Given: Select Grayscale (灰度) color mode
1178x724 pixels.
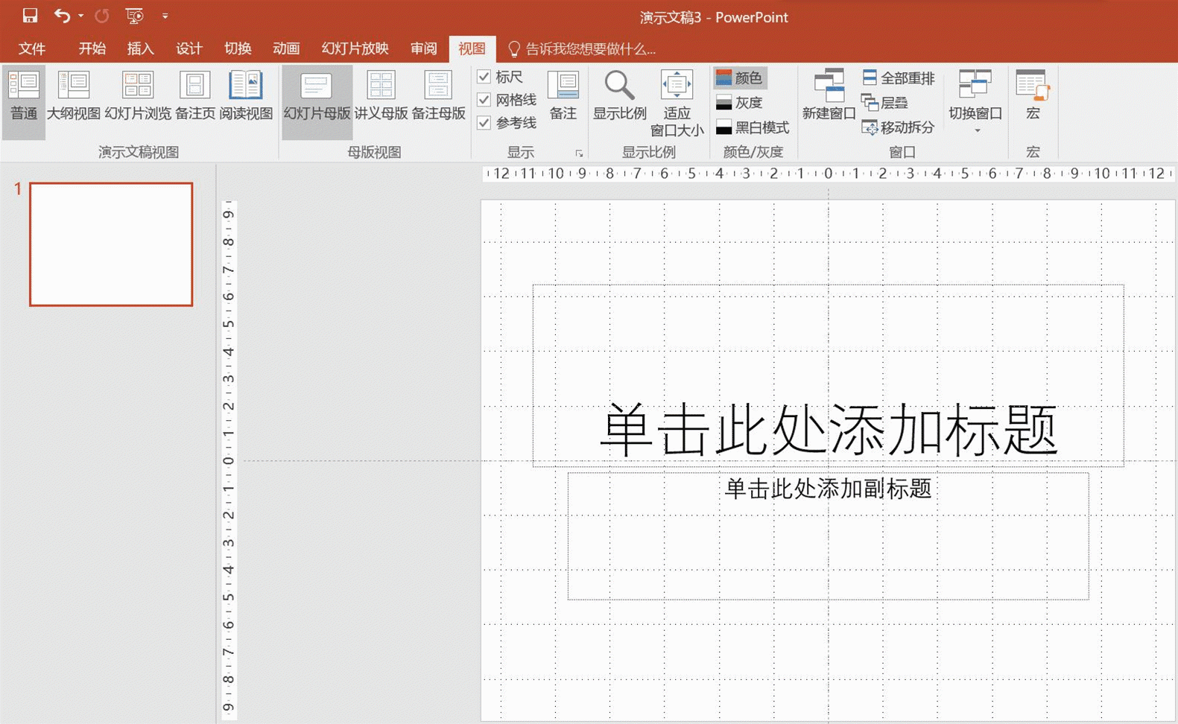Looking at the screenshot, I should tap(740, 103).
